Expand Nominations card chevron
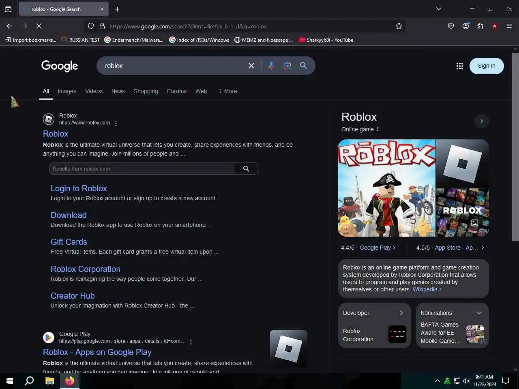 pyautogui.click(x=479, y=313)
